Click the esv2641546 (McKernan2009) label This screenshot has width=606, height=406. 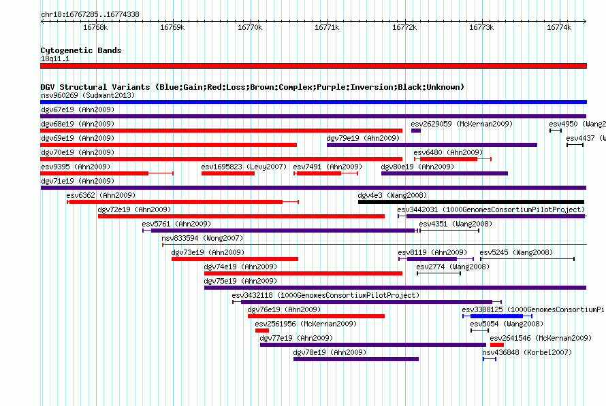tap(541, 338)
